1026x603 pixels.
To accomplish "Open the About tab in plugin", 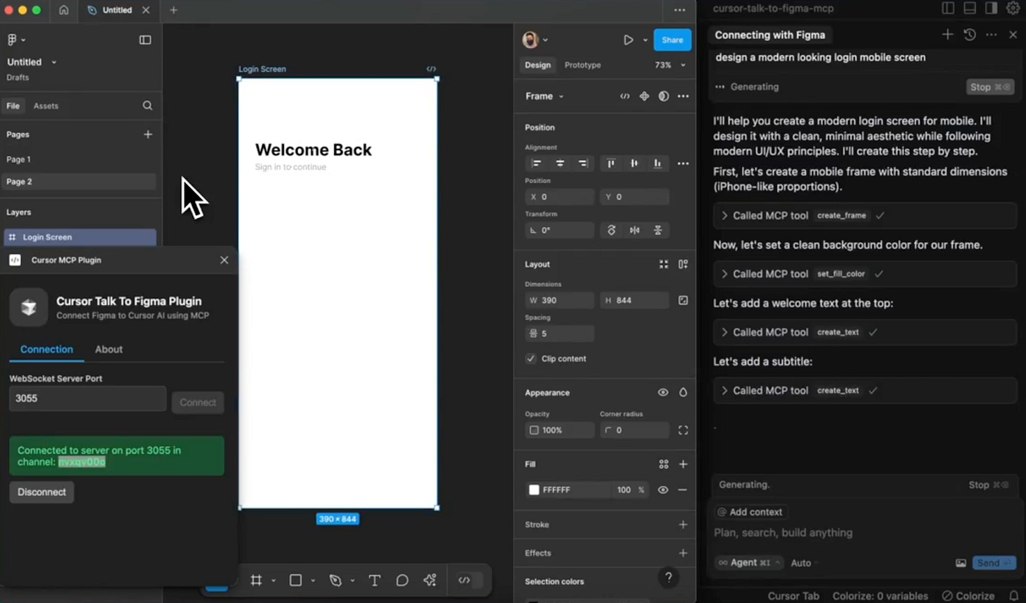I will click(x=109, y=349).
